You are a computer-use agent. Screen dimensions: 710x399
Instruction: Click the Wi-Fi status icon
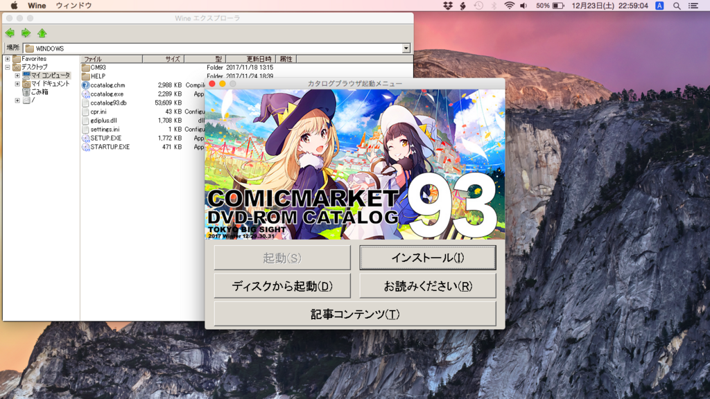click(x=509, y=6)
